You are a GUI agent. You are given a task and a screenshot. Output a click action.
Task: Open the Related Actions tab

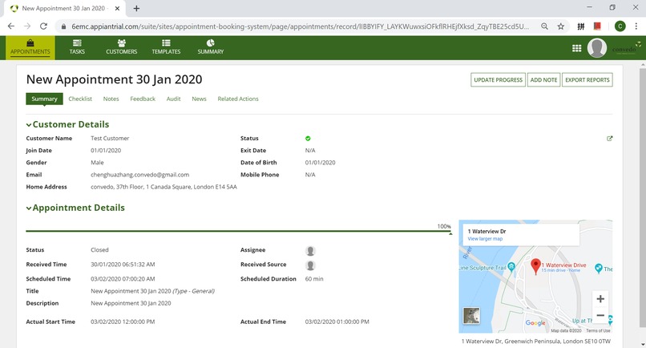(238, 99)
